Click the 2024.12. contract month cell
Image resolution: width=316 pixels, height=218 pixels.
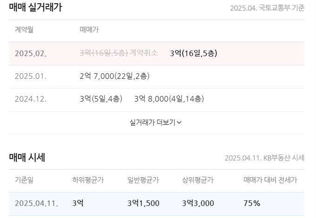click(31, 98)
